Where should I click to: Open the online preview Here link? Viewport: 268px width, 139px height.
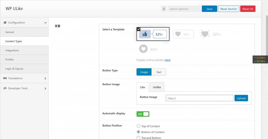tap(167, 60)
